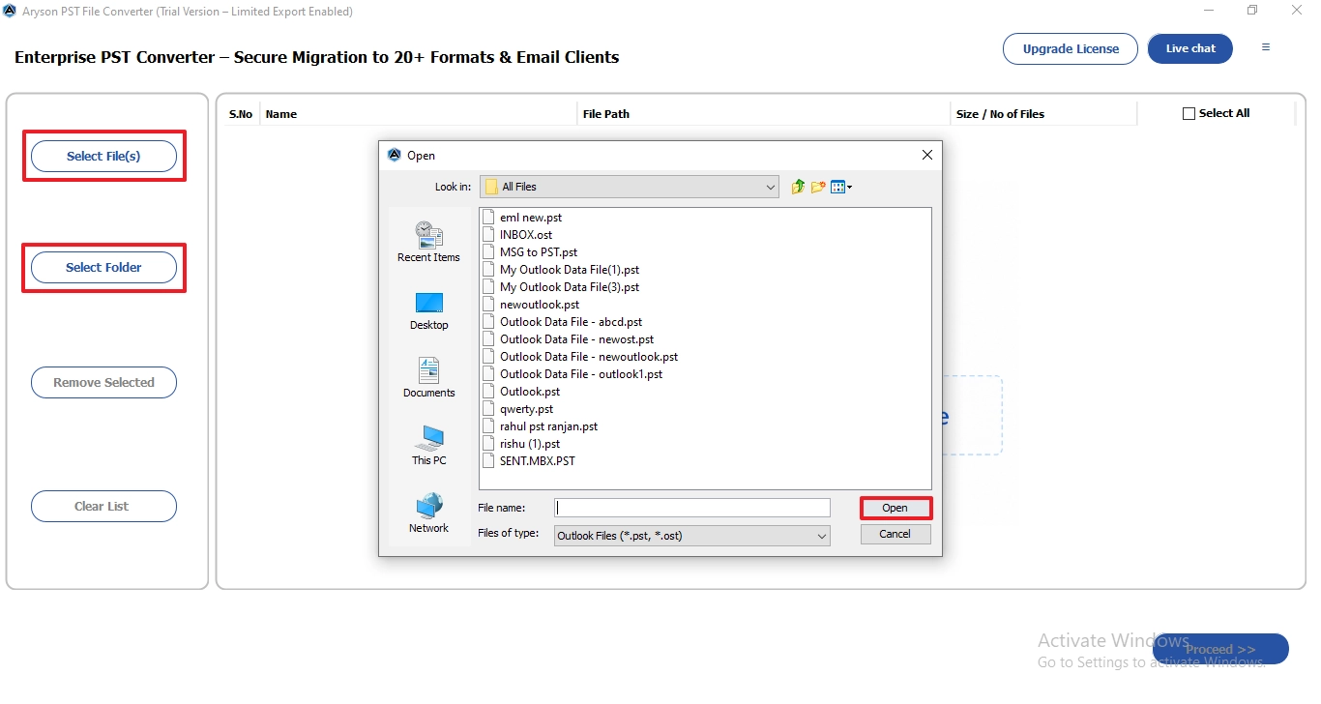This screenshot has height=704, width=1321.
Task: Close the Open dialog with X
Action: [926, 155]
